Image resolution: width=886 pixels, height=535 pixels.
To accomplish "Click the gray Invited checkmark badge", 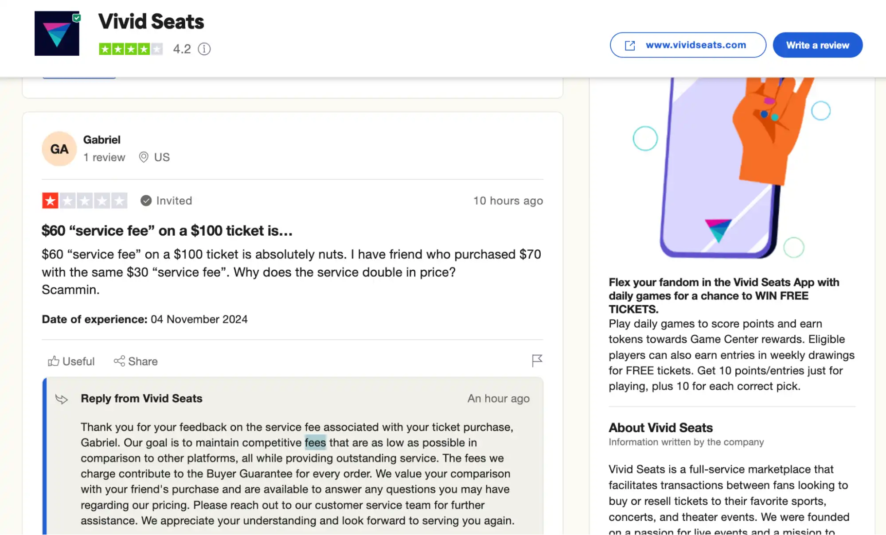I will click(x=145, y=200).
